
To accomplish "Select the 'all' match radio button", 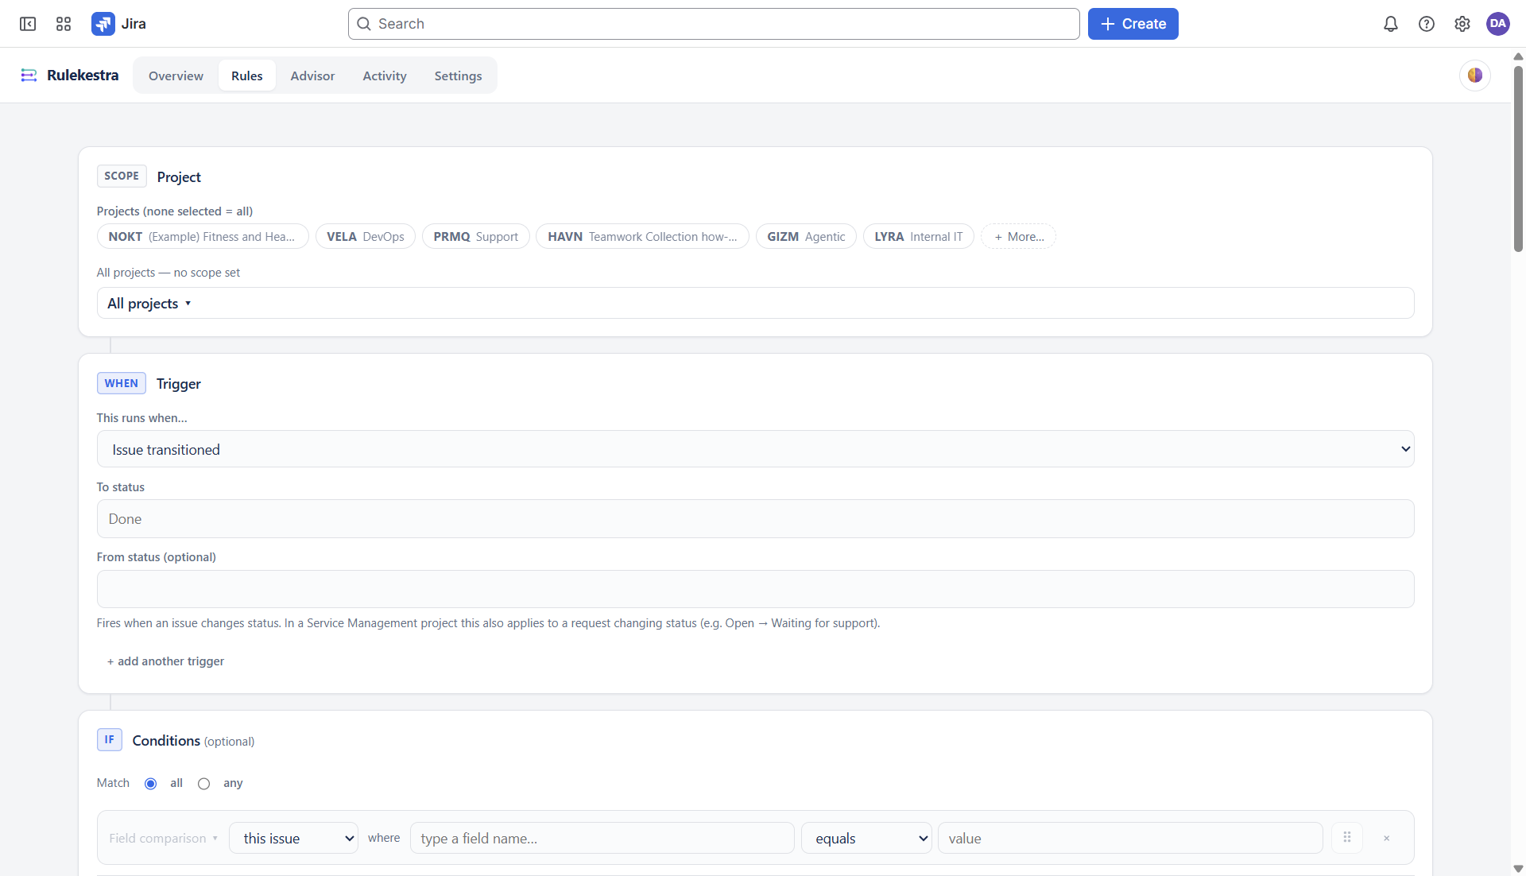I will pyautogui.click(x=150, y=784).
